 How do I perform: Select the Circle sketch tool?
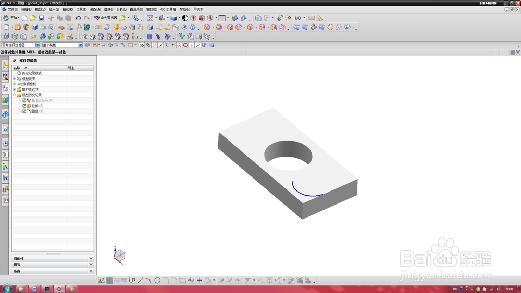point(157,280)
